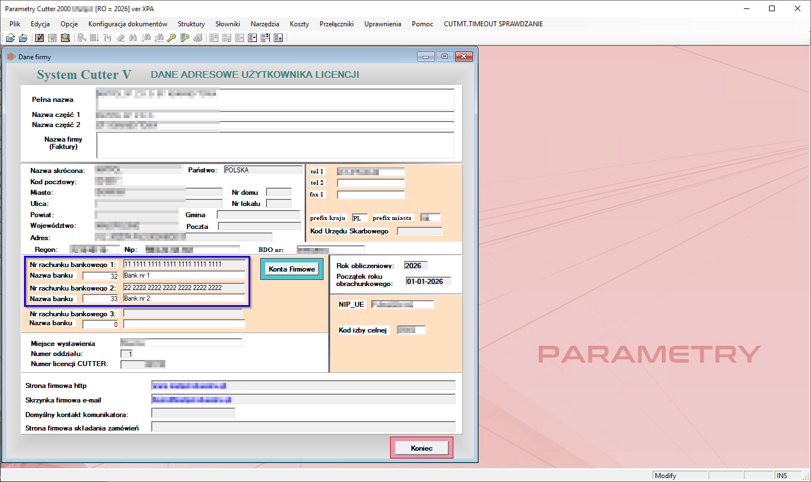Click the folder icon with left-pointing green arrow
This screenshot has width=811, height=482.
click(23, 38)
